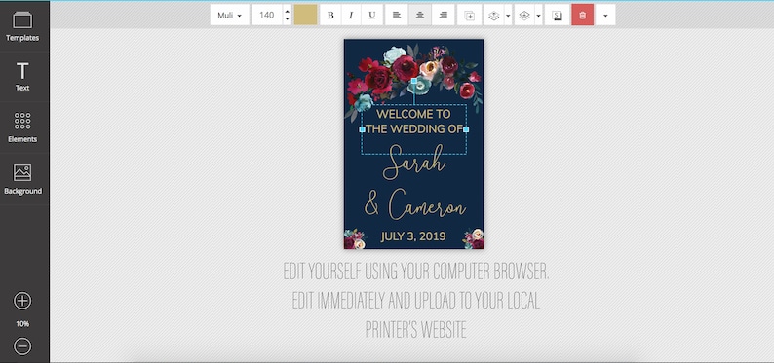
Task: Bring selected layer forward
Action: [x=493, y=16]
